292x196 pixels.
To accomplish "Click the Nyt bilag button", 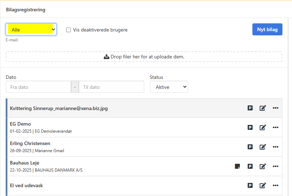I will [267, 30].
